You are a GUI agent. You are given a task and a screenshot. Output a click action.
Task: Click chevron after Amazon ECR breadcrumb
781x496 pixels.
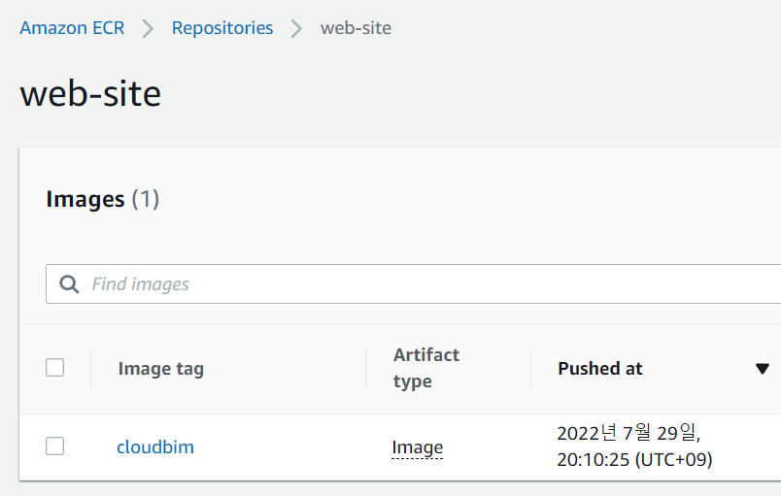[x=148, y=28]
